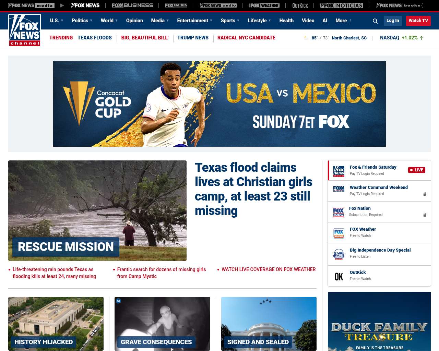The image size is (439, 351).
Task: Watch Fox & Friends Saturday live stream
Action: 379,170
